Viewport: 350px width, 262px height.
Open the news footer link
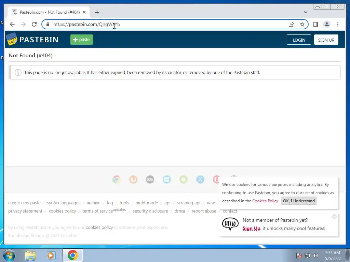pyautogui.click(x=212, y=203)
